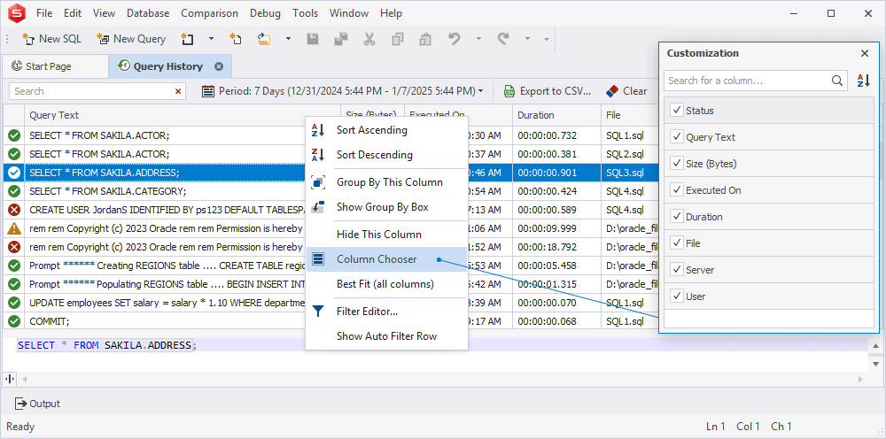Click the Query Text column header

pos(182,115)
